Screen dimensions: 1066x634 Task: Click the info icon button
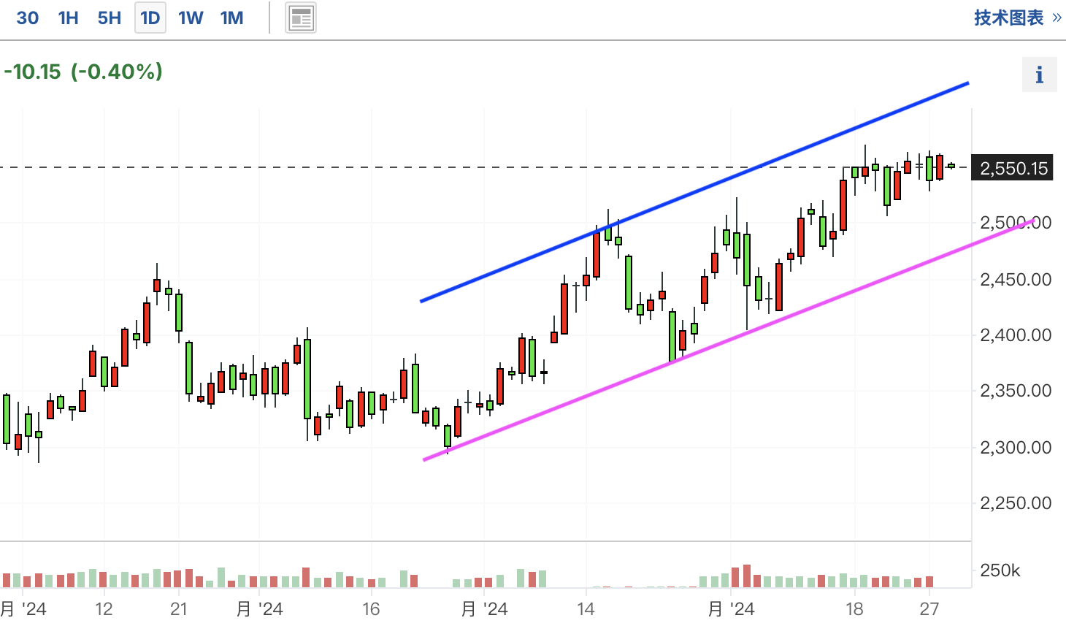pos(1040,75)
